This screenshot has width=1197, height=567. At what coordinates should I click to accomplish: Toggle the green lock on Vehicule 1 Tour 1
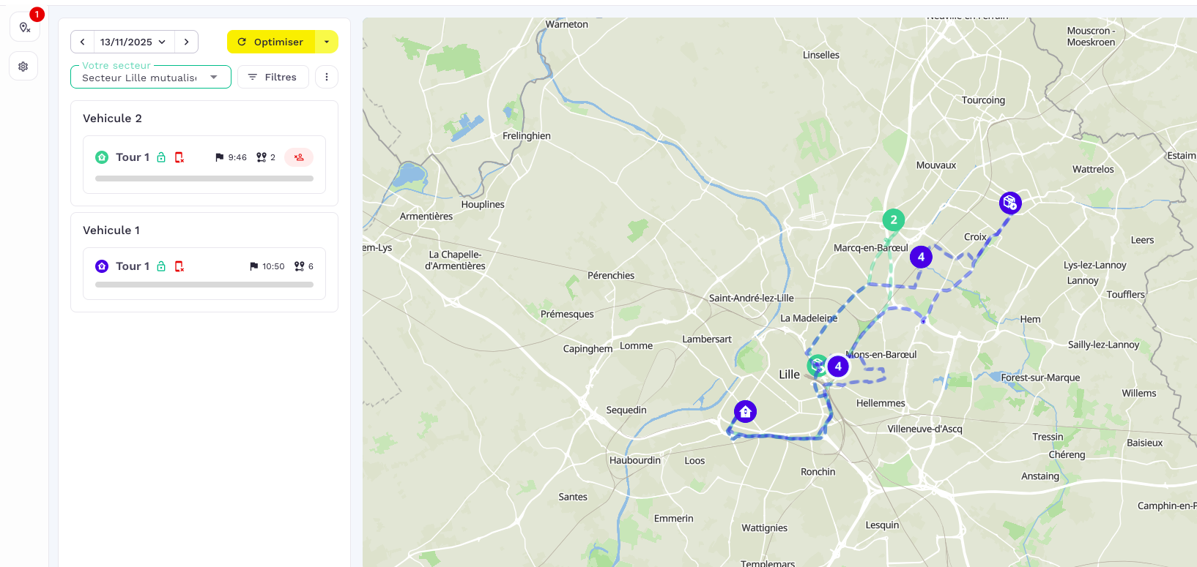(x=161, y=266)
